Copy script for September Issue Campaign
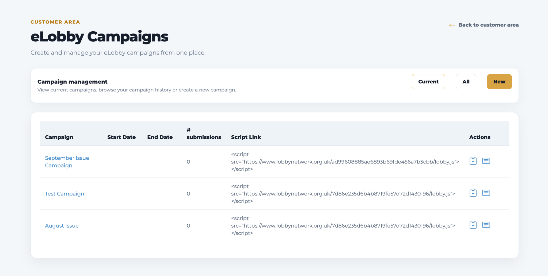Screen dimensions: 548x276 tap(473, 161)
